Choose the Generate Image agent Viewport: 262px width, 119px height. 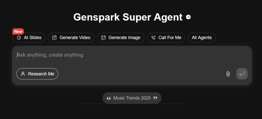121,38
